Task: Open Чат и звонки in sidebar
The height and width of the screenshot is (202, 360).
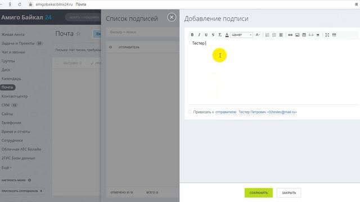Action: coord(13,52)
